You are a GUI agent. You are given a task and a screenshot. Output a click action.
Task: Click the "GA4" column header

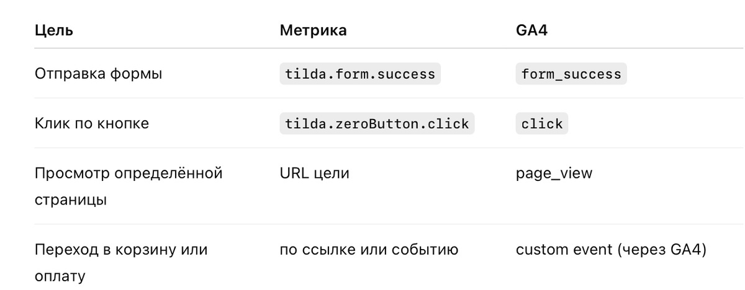click(531, 30)
